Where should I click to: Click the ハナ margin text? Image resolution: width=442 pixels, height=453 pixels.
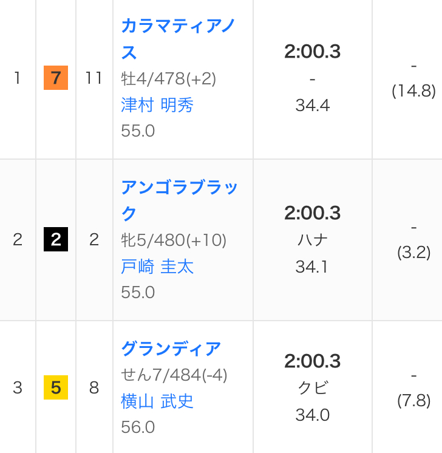tap(312, 240)
